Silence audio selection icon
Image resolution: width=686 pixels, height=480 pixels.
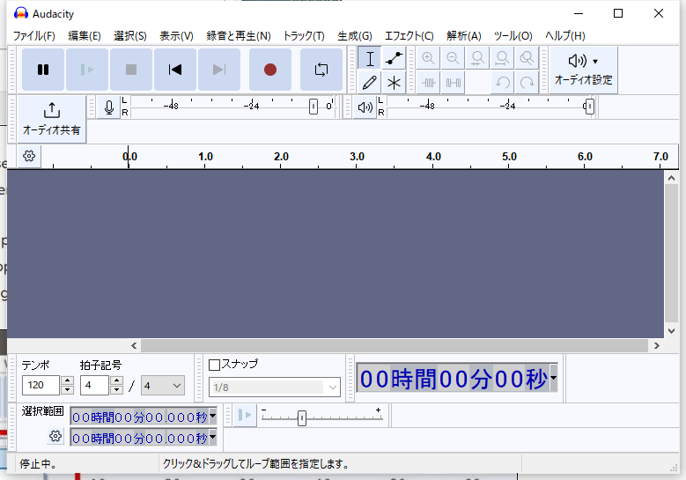click(453, 82)
